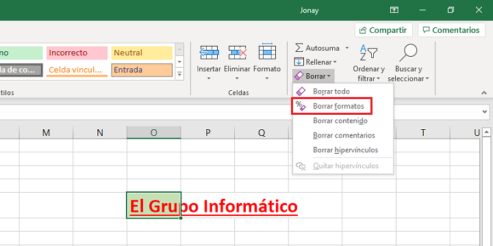Select column T header
Image resolution: width=493 pixels, height=246 pixels.
click(423, 133)
